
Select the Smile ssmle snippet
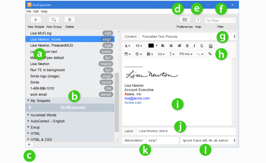tap(70, 82)
